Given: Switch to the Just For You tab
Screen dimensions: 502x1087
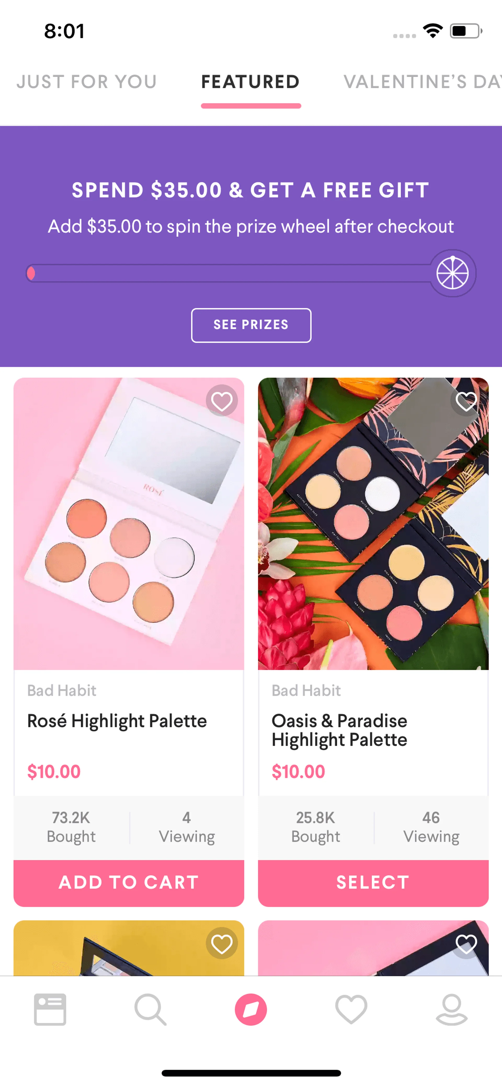Looking at the screenshot, I should 87,82.
